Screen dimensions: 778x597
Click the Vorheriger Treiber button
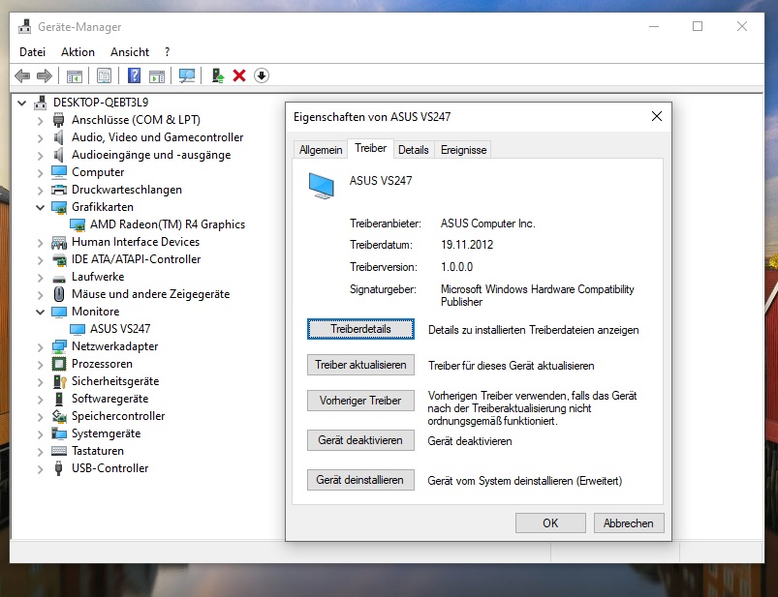point(360,401)
